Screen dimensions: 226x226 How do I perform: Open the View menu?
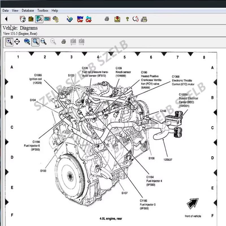click(x=15, y=10)
